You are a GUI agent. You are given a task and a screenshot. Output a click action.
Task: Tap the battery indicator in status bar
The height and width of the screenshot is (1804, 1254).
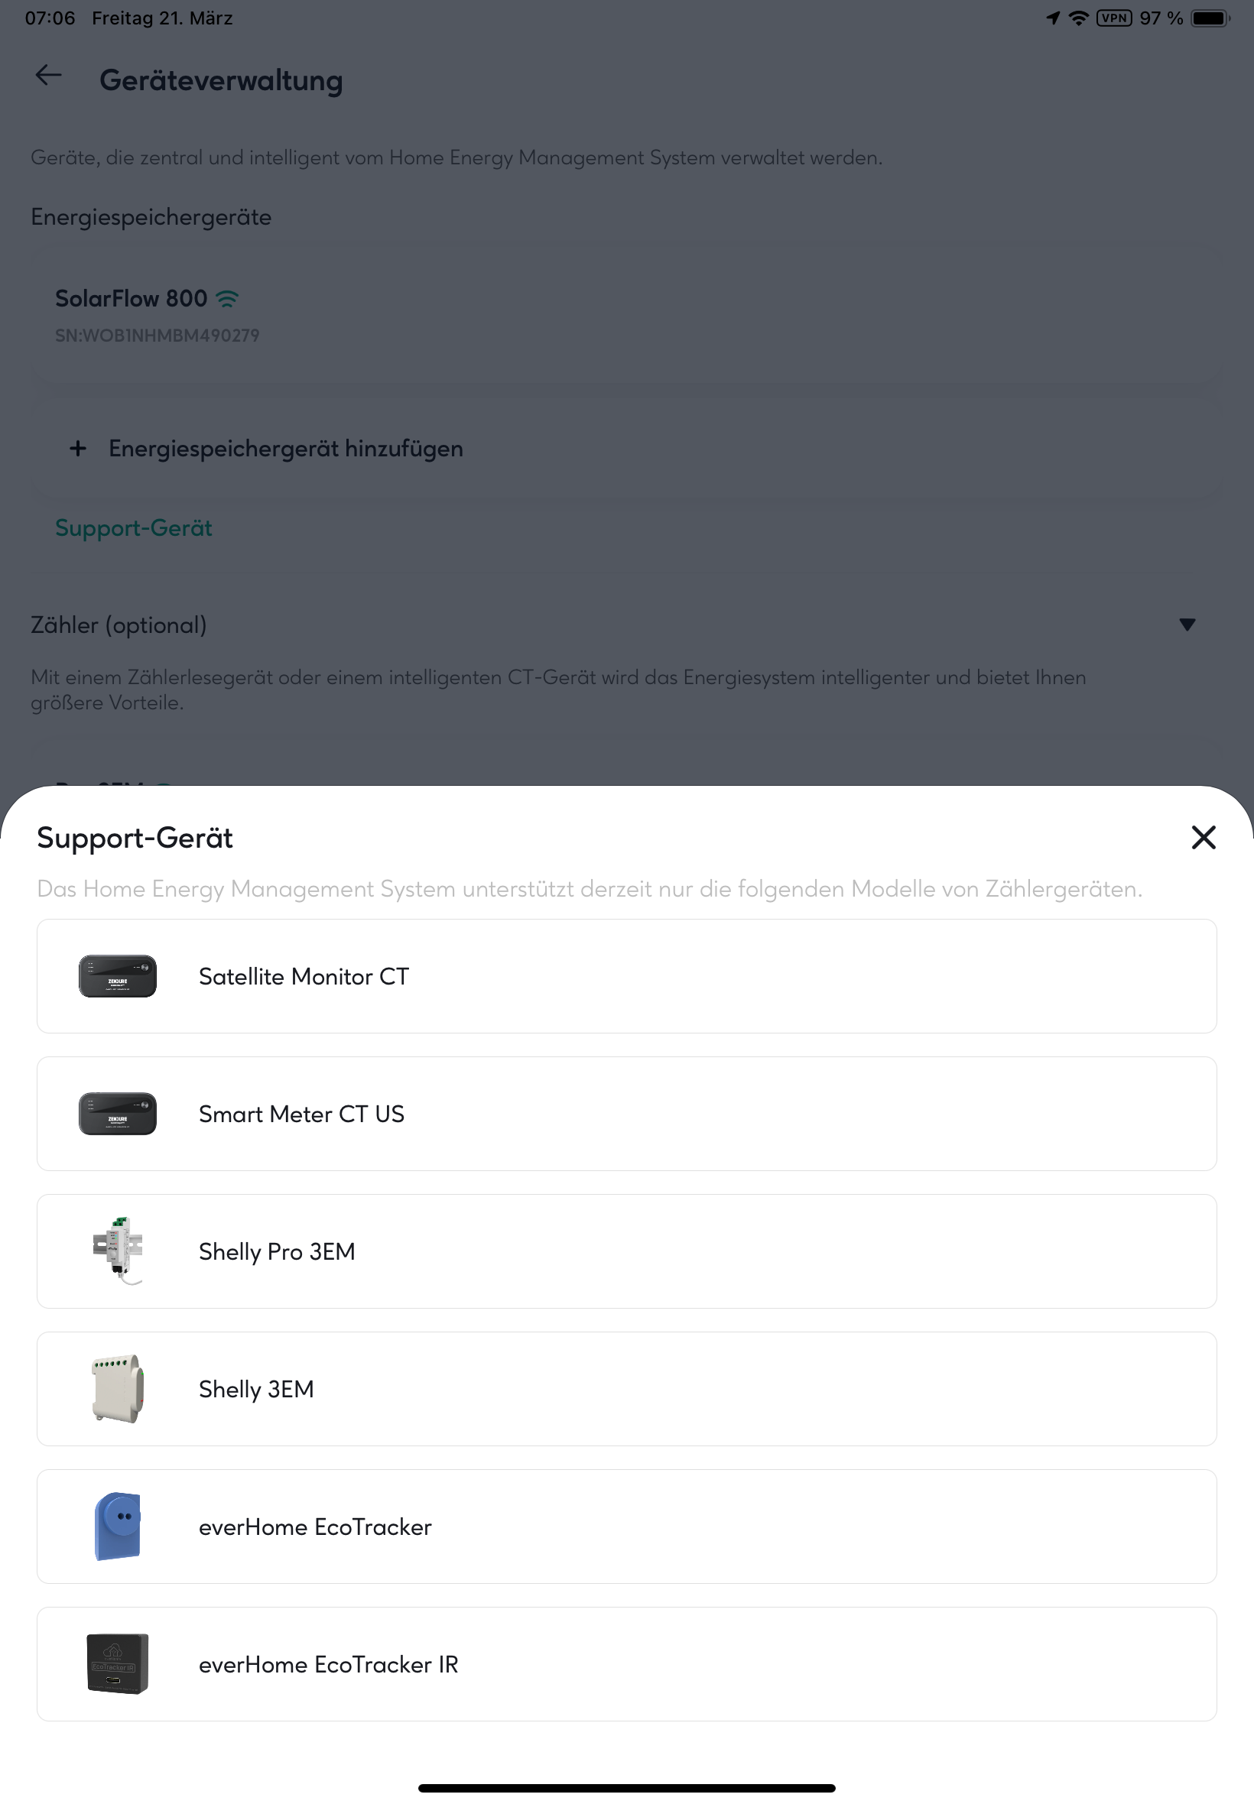coord(1210,18)
